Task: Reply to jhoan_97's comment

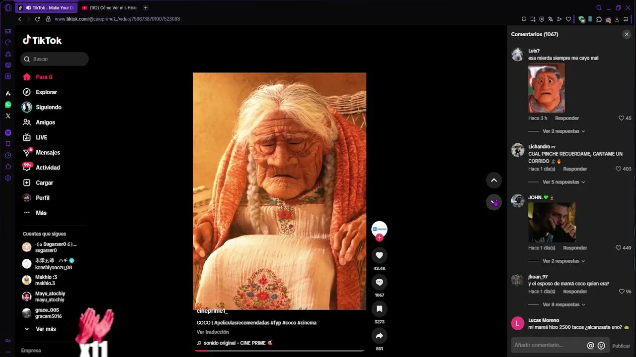Action: [575, 292]
